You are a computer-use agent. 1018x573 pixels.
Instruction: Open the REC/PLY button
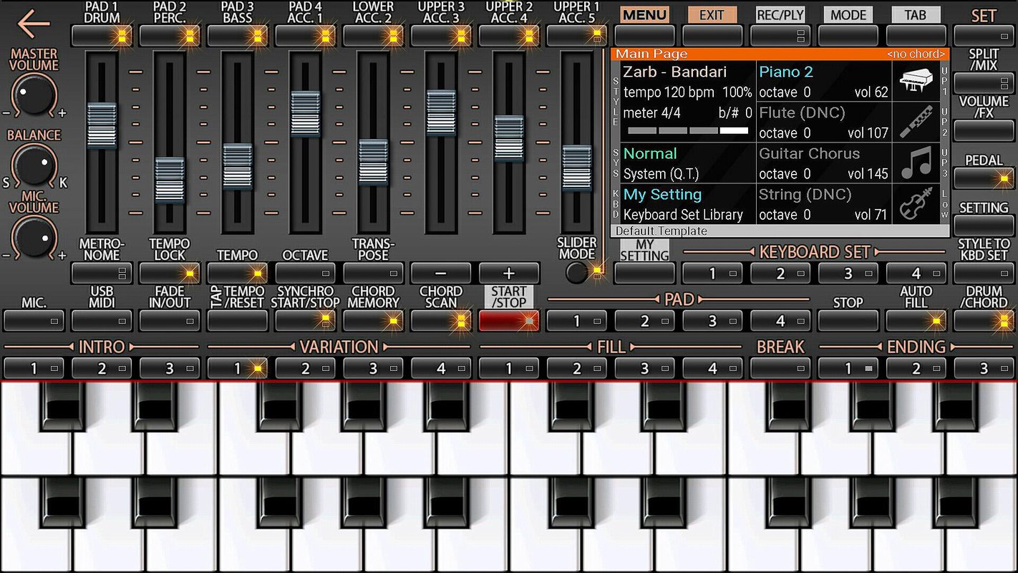(781, 36)
